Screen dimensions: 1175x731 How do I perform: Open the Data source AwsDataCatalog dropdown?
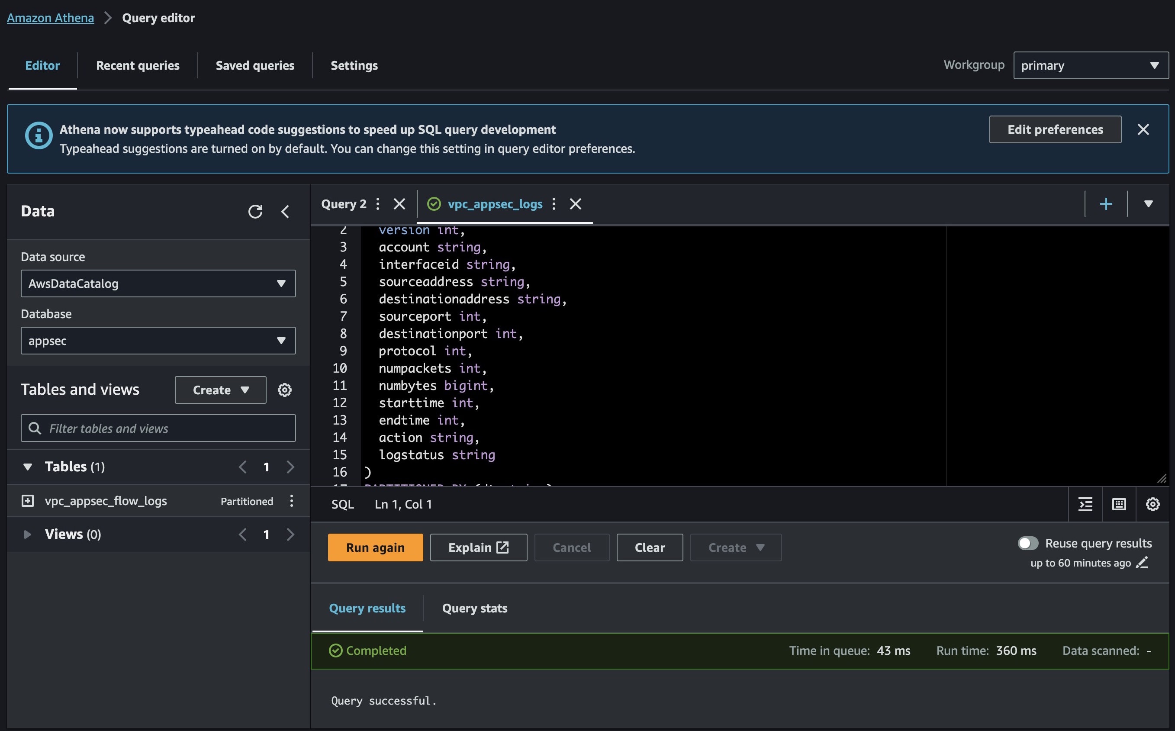(158, 283)
